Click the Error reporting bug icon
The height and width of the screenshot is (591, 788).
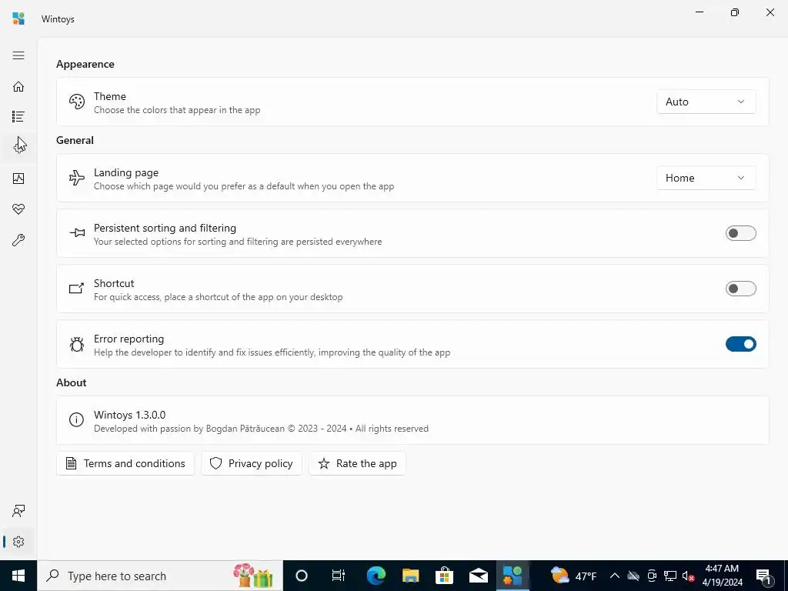tap(77, 344)
